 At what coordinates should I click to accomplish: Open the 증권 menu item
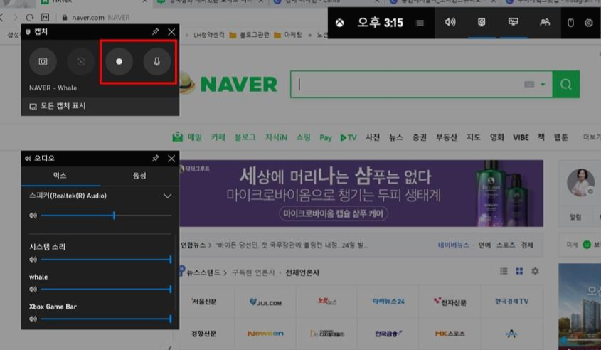420,137
